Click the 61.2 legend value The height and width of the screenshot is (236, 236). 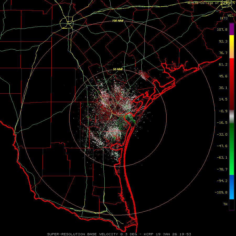tap(223, 65)
